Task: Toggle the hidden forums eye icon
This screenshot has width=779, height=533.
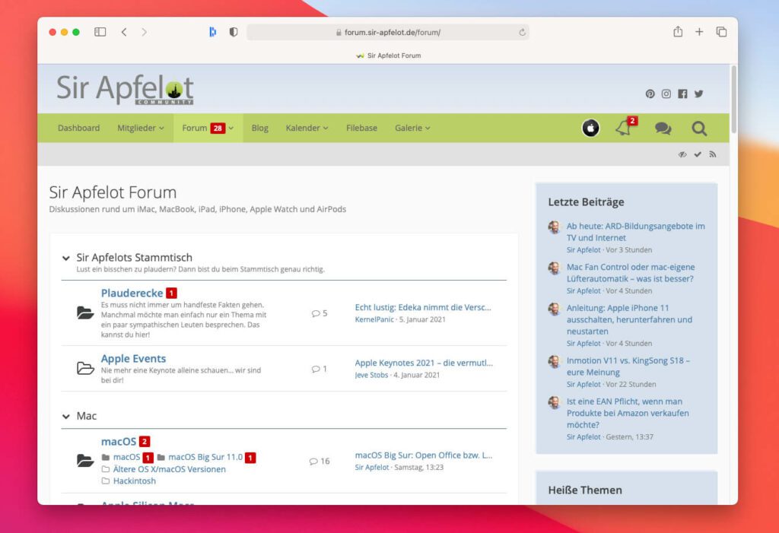Action: (x=682, y=154)
